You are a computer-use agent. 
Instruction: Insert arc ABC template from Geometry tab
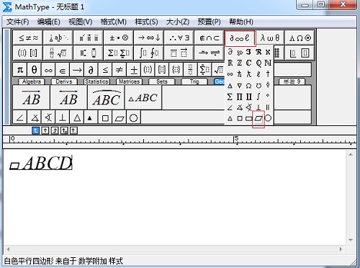click(x=107, y=97)
